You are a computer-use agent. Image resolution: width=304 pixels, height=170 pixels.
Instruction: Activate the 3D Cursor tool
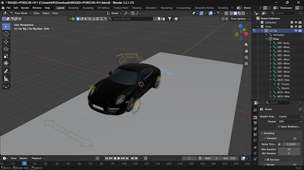[6, 34]
